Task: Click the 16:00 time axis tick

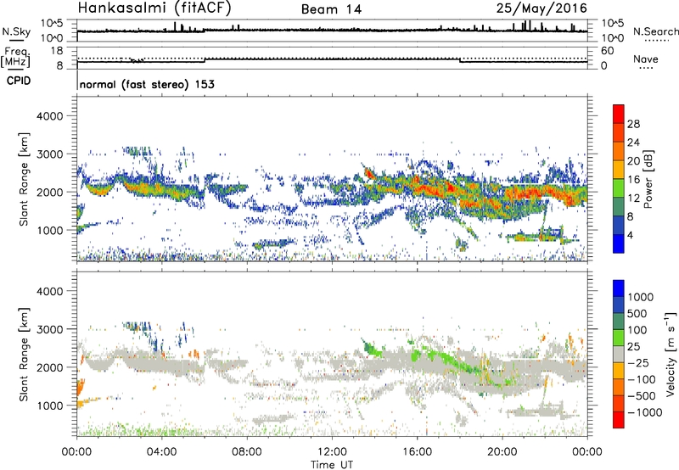Action: coord(417,452)
